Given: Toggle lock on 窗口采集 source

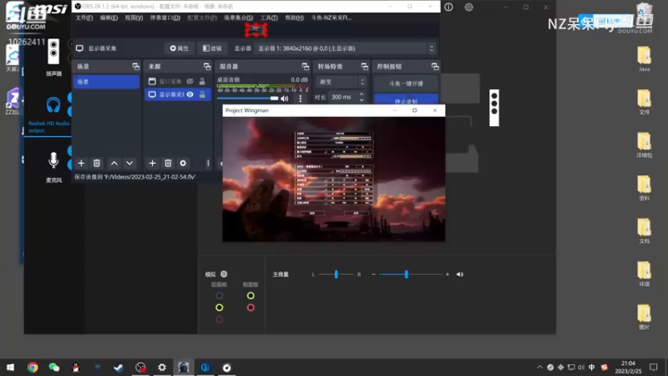Looking at the screenshot, I should tap(202, 81).
